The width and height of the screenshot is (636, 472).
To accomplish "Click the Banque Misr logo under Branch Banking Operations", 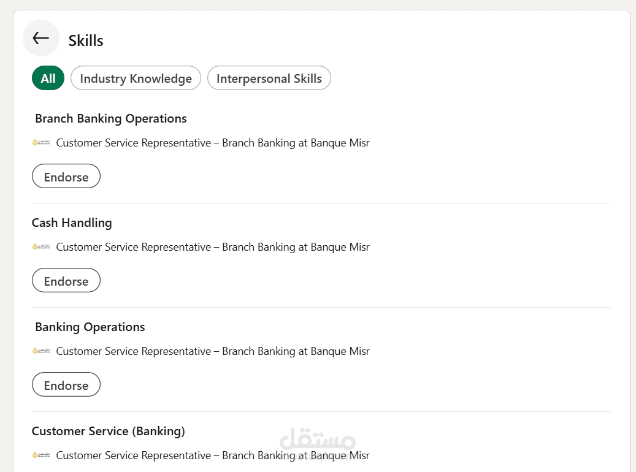I will pos(41,143).
